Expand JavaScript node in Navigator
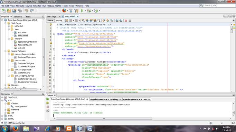Viewport: 236px width, 132px height. (2, 97)
